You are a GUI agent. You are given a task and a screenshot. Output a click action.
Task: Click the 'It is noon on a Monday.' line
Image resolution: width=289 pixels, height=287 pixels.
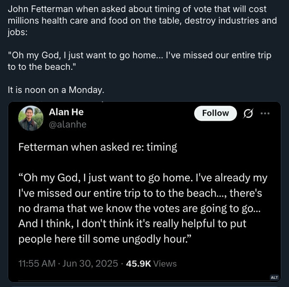[x=56, y=90]
